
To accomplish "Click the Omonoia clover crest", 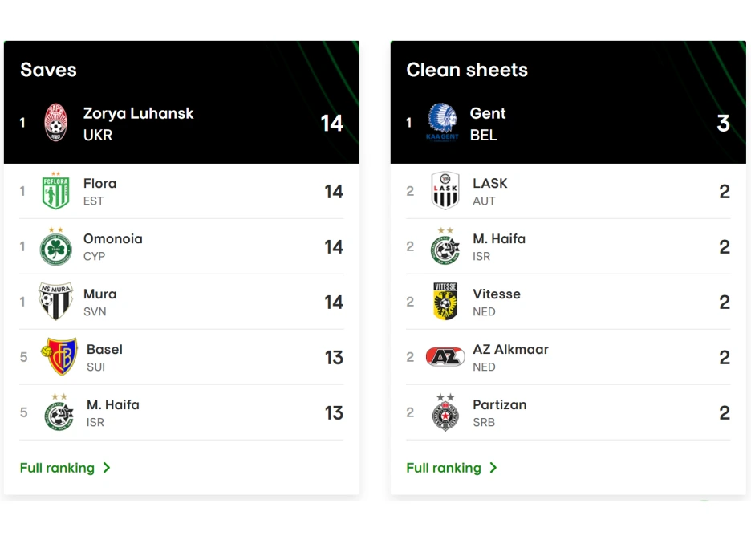I will pos(55,247).
